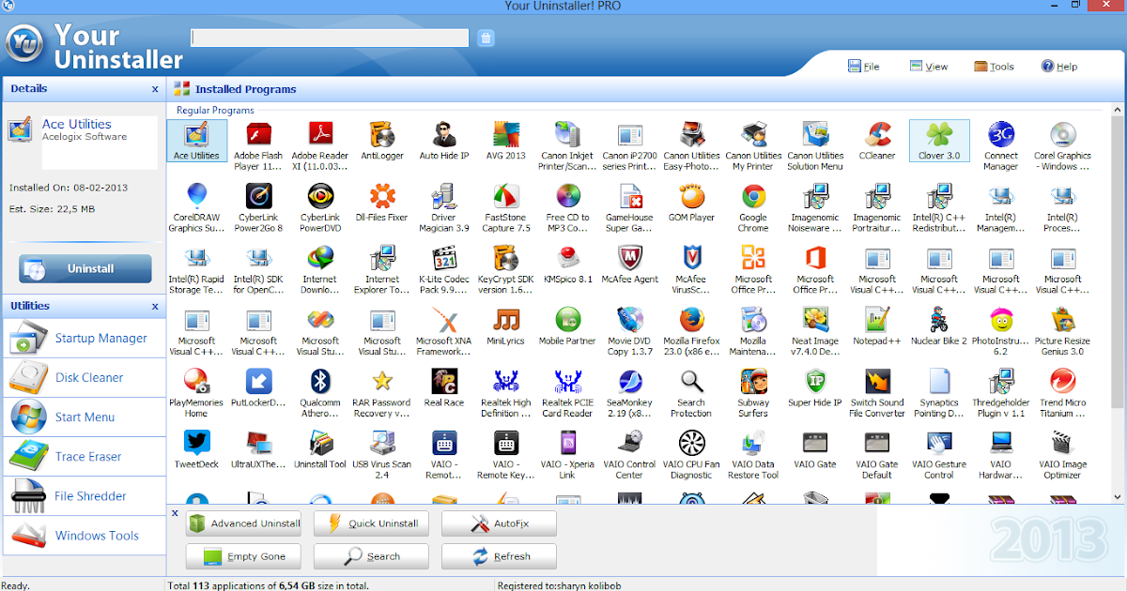This screenshot has height=591, width=1127.
Task: Open the Windows Tools utility
Action: tap(84, 535)
